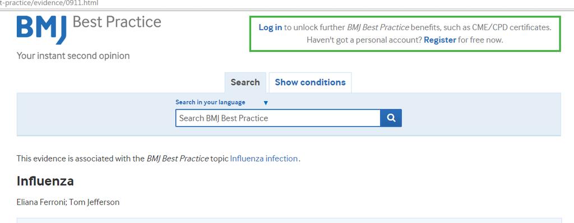The width and height of the screenshot is (574, 223).
Task: Click the 'Your instant second opinion' tagline
Action: click(73, 56)
